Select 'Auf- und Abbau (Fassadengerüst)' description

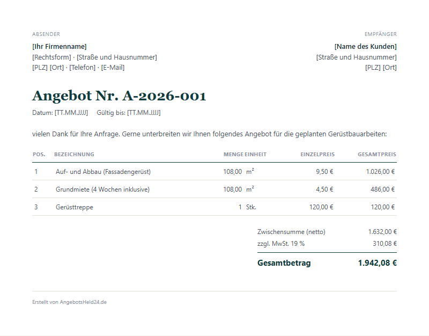pos(103,172)
